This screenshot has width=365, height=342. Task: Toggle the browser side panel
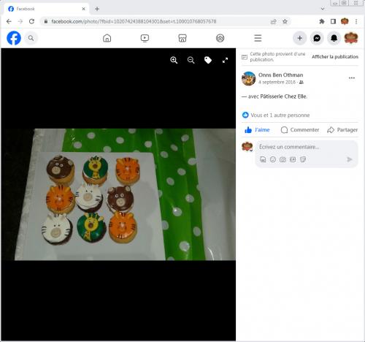click(x=333, y=21)
